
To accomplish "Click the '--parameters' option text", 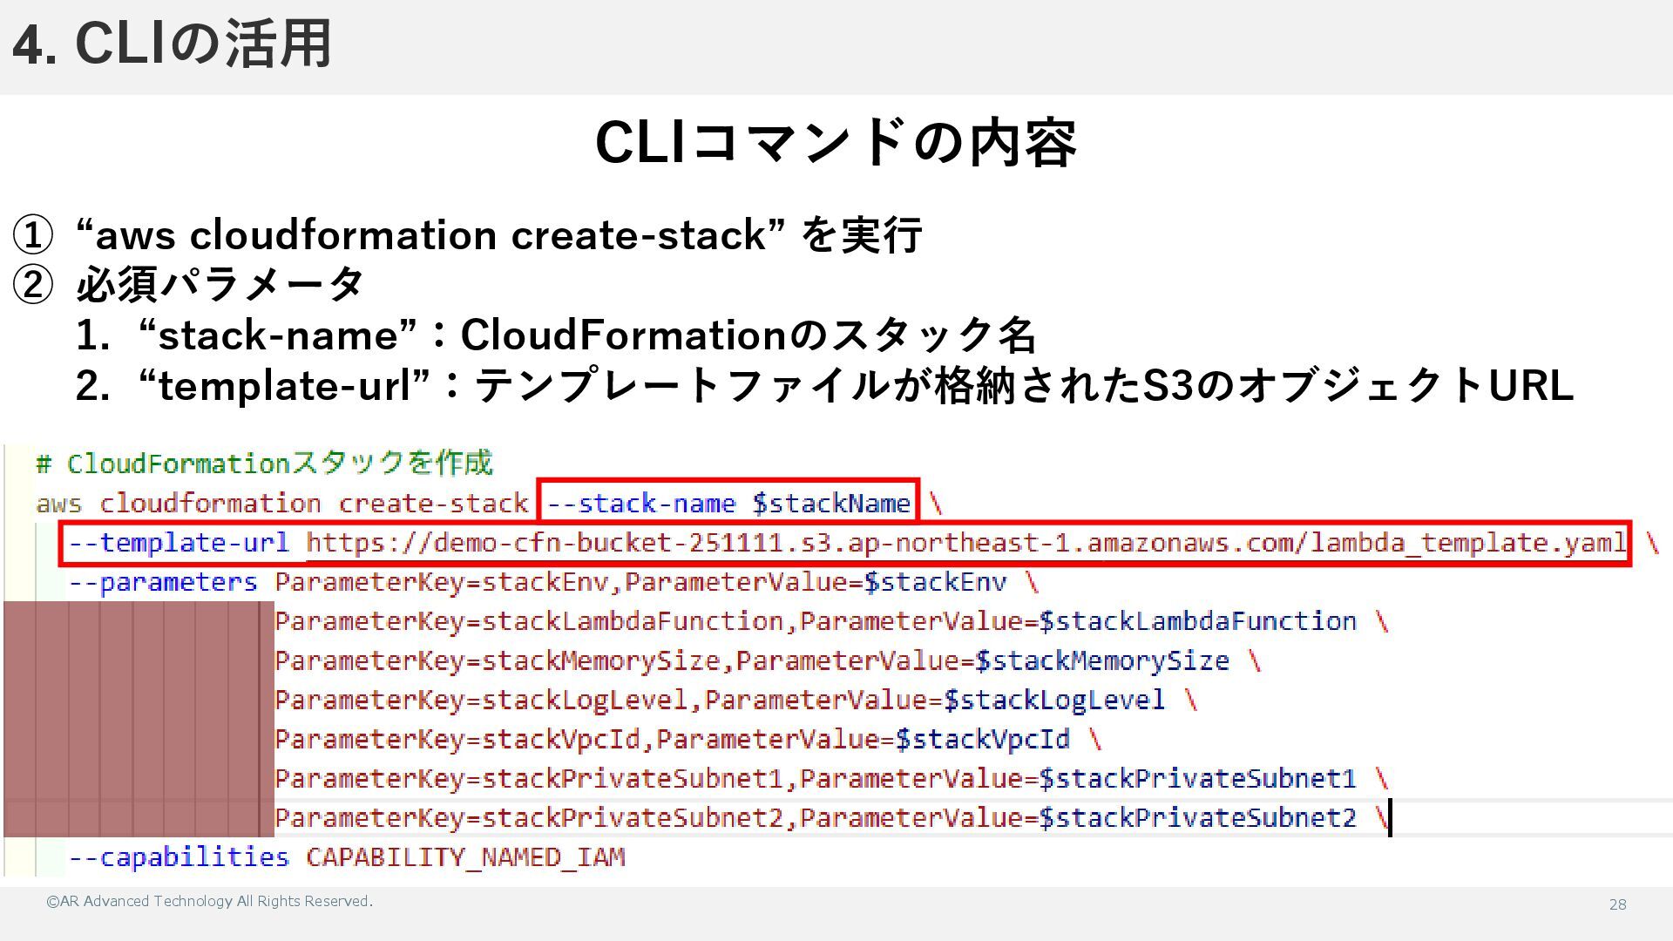I will click(163, 582).
